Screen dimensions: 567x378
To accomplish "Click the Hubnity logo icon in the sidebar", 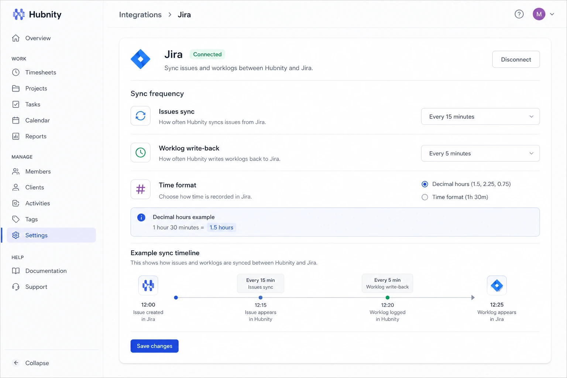I will point(19,14).
